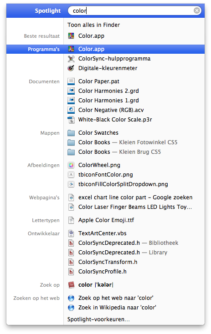The height and width of the screenshot is (334, 211).
Task: Click 'tbiconFillColorSplitDropdown.png' file name
Action: [123, 184]
